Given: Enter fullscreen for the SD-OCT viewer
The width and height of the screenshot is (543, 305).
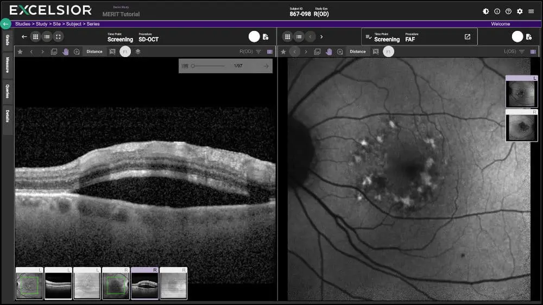Looking at the screenshot, I should pos(59,37).
